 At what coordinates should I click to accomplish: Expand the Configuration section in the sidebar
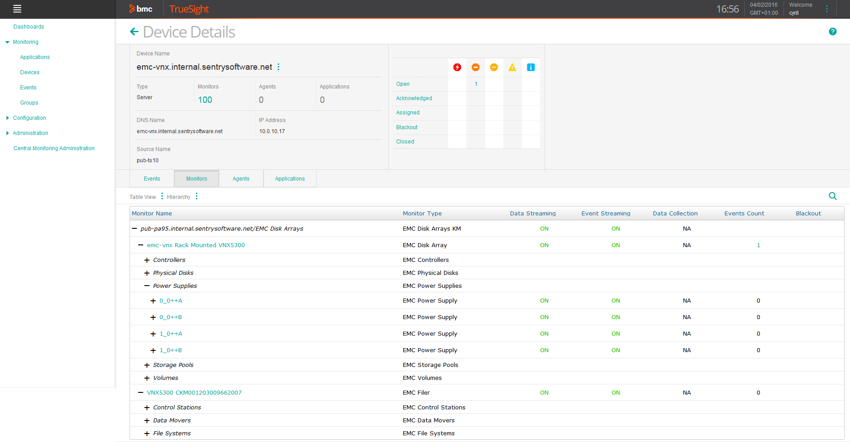tap(7, 118)
